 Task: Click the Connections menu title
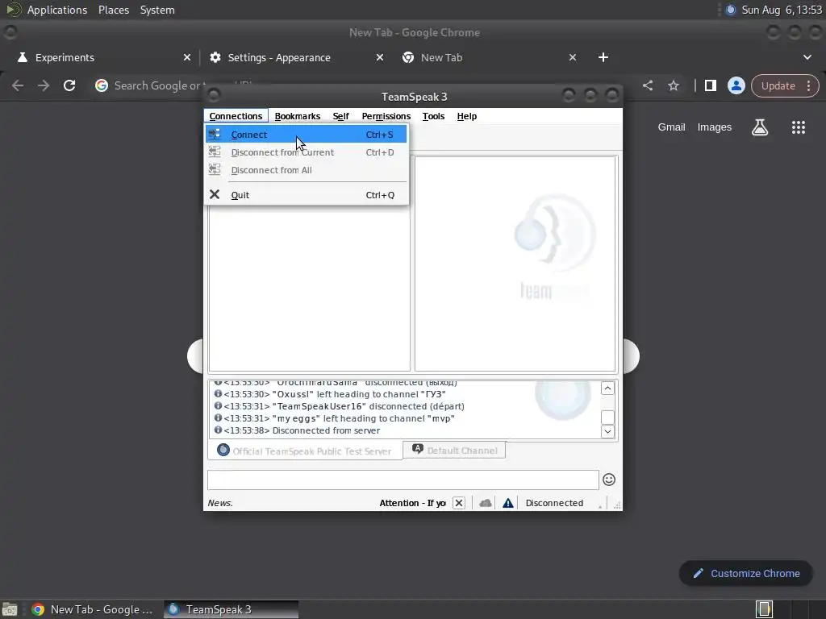236,116
